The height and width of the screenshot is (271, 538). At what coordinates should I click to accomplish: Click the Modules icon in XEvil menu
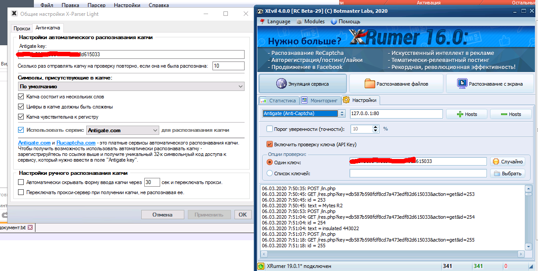coord(300,21)
